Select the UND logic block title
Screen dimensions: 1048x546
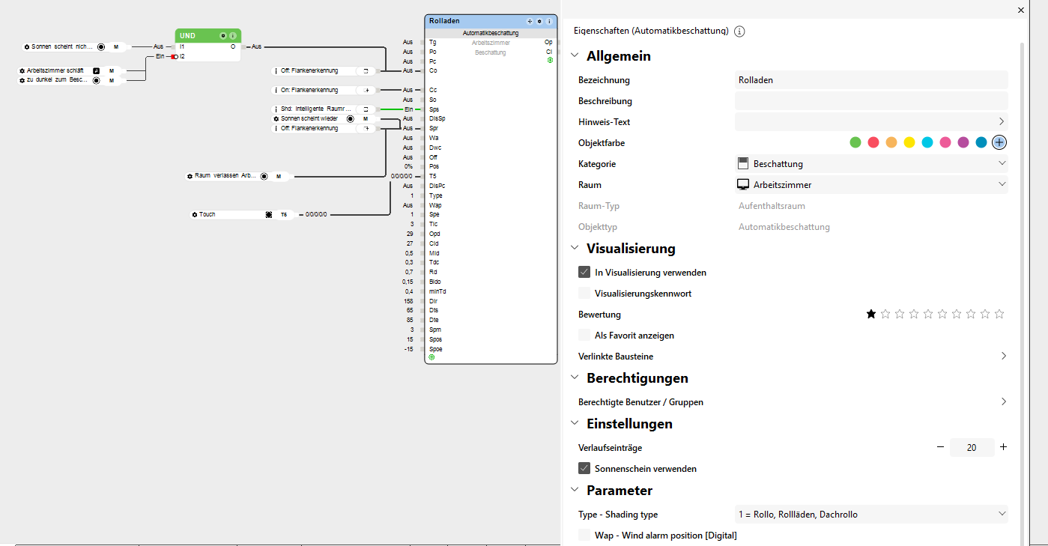[187, 35]
